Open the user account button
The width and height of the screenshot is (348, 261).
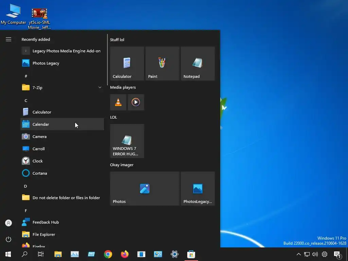click(x=8, y=223)
